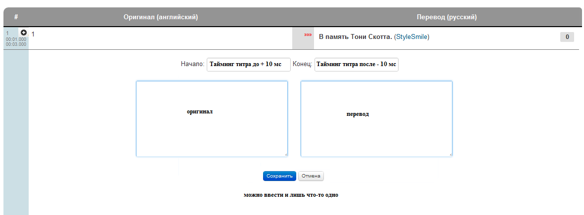The image size is (584, 215).
Task: Click the start timestamp 00:01.000
Action: [16, 39]
